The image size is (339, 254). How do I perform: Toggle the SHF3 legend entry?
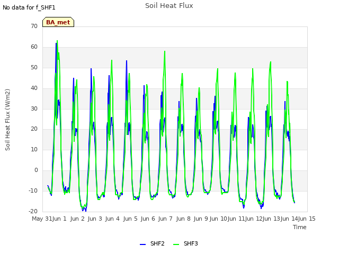click(185, 243)
